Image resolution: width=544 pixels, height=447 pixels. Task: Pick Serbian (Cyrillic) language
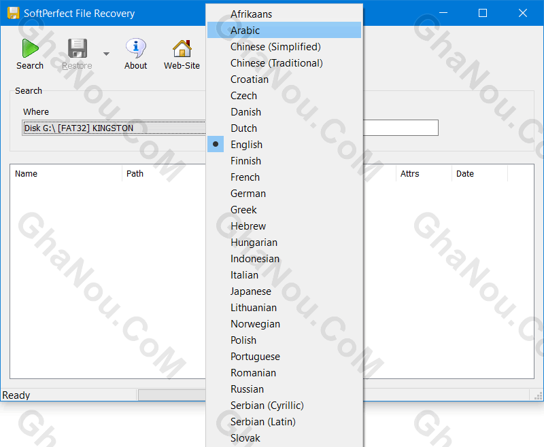(284, 405)
